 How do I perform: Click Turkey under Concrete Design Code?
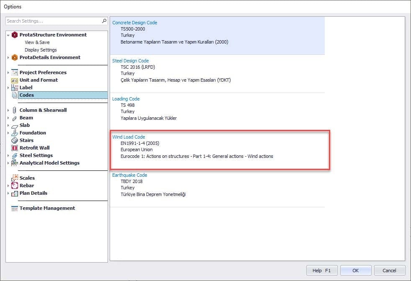[128, 35]
